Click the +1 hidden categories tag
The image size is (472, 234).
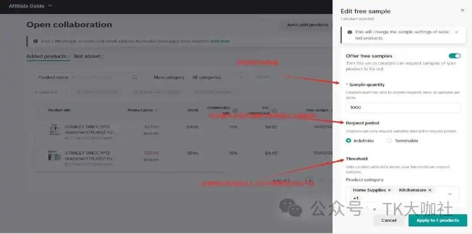356,198
